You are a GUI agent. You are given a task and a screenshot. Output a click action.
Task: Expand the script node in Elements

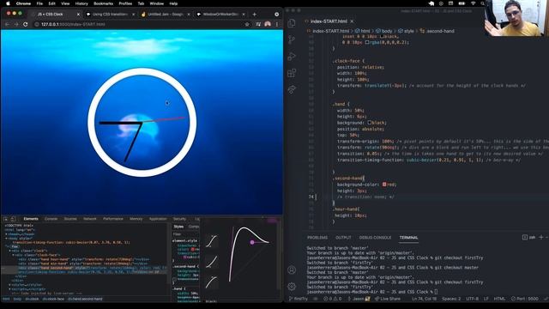tap(9, 289)
